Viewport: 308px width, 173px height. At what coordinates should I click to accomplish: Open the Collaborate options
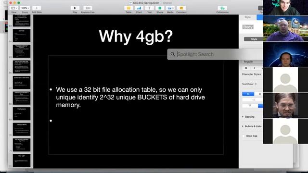222,8
